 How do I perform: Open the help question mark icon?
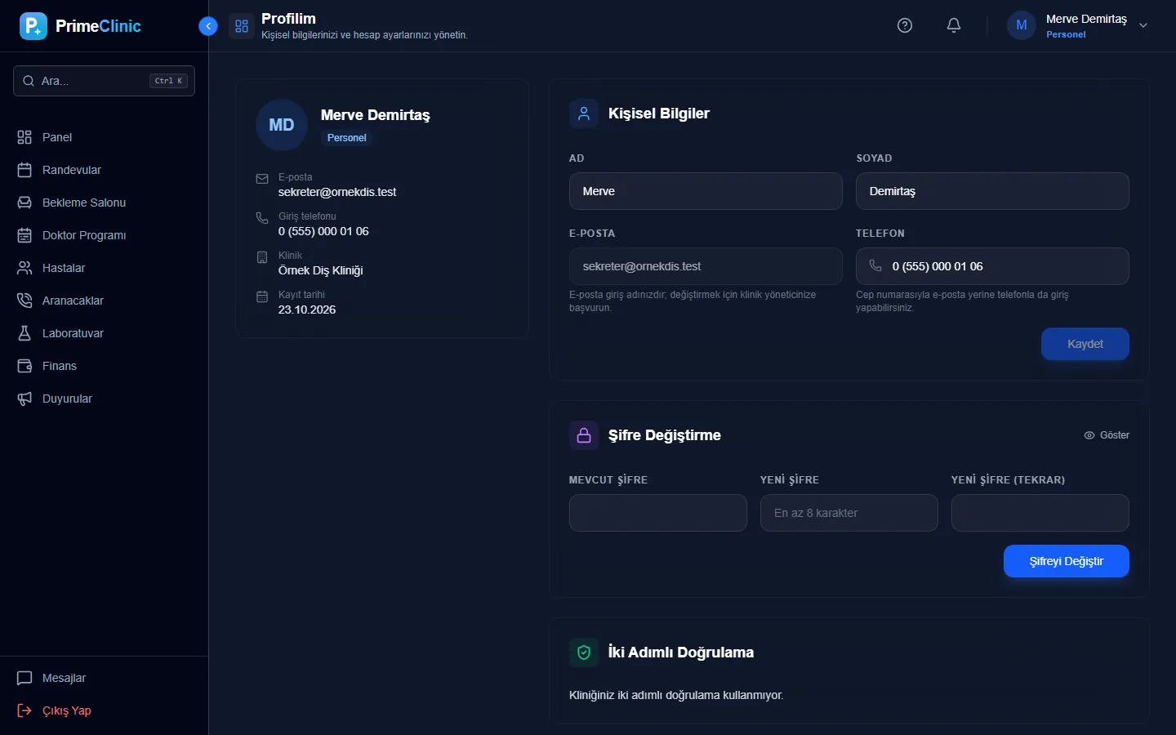pyautogui.click(x=904, y=25)
